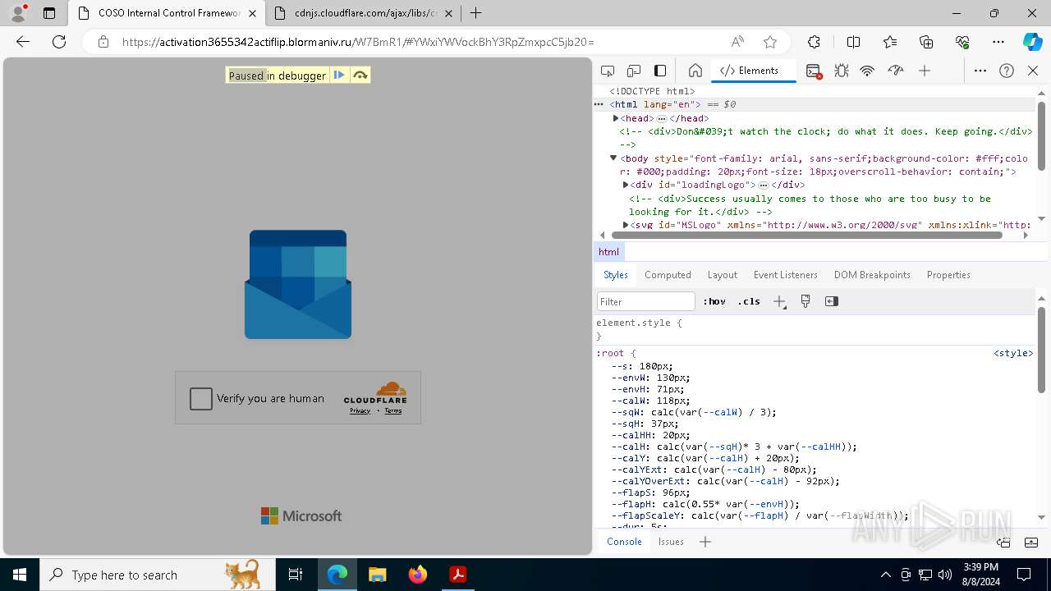Open Cloudflare Privacy link
This screenshot has height=591, width=1051.
point(360,410)
